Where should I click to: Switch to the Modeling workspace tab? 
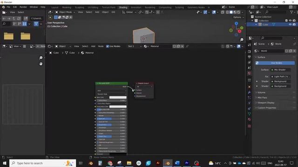pyautogui.click(x=67, y=7)
